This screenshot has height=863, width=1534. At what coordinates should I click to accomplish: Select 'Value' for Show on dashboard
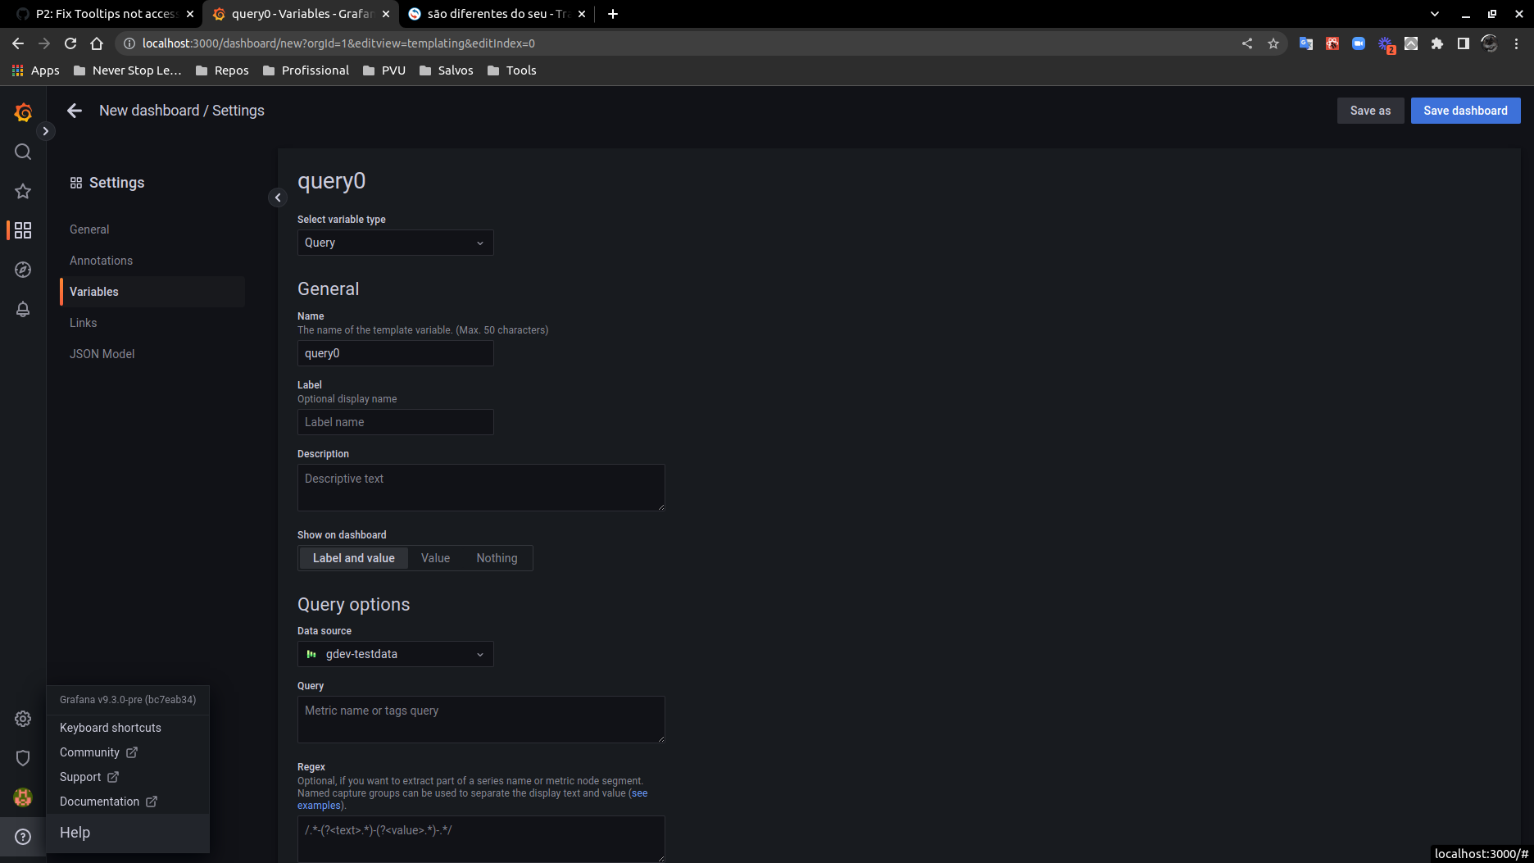point(435,557)
